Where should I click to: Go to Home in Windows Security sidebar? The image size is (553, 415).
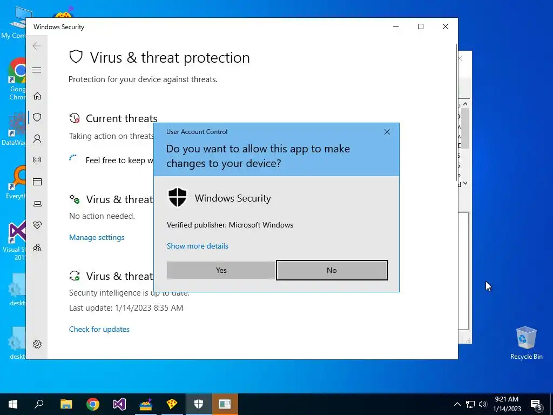37,96
